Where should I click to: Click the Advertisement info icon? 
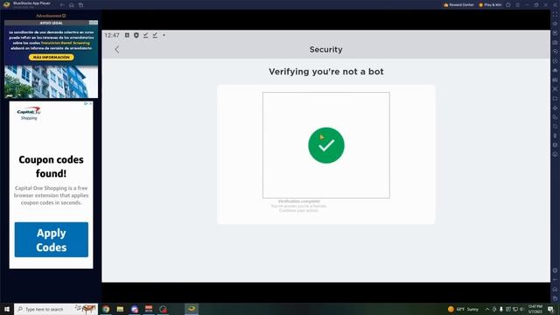[64, 16]
